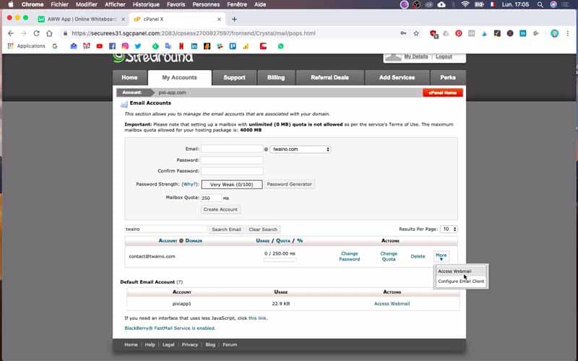Click the Clear Search button

point(263,229)
